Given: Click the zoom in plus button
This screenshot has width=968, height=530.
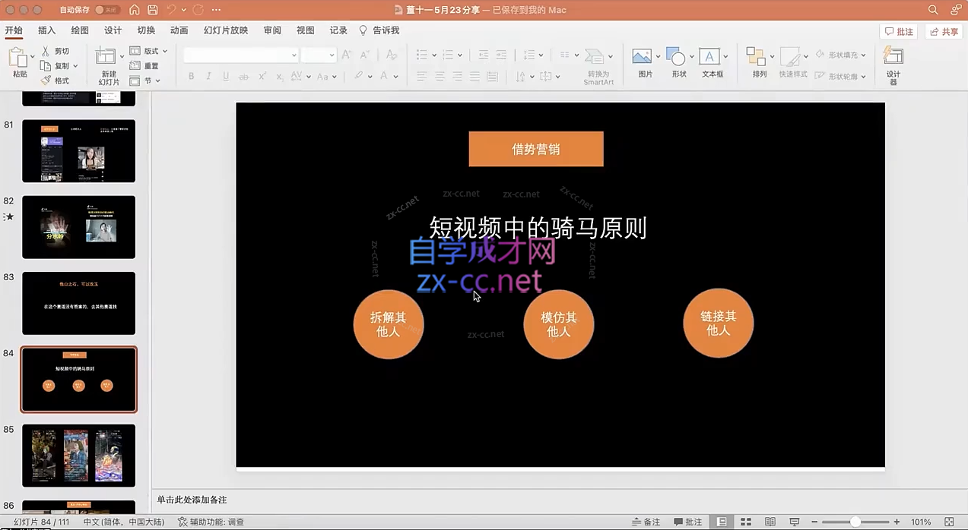Looking at the screenshot, I should (x=897, y=522).
